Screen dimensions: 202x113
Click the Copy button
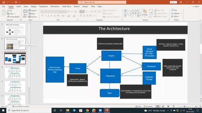(x=10, y=13)
